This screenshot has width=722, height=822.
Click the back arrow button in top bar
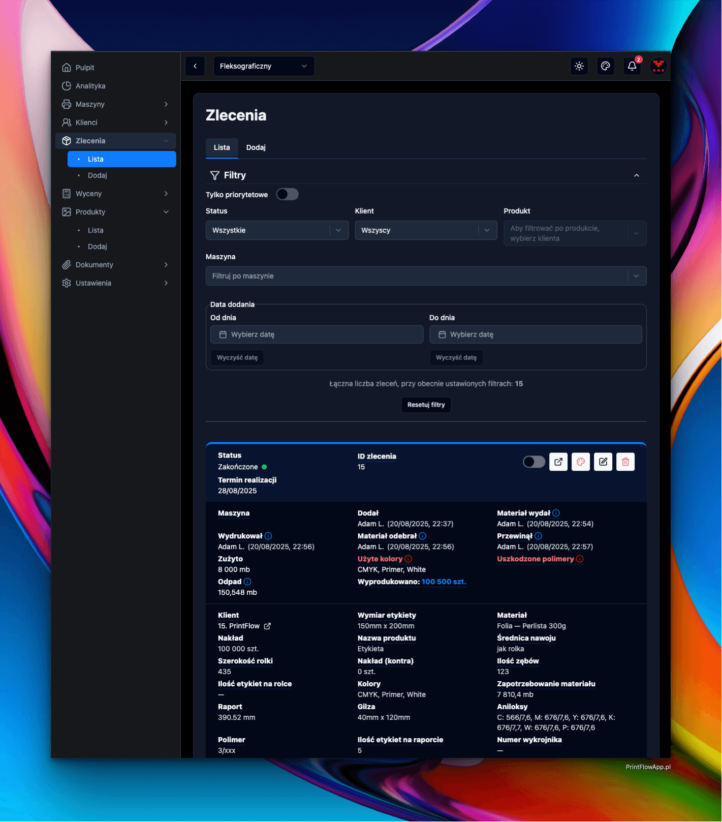(195, 66)
